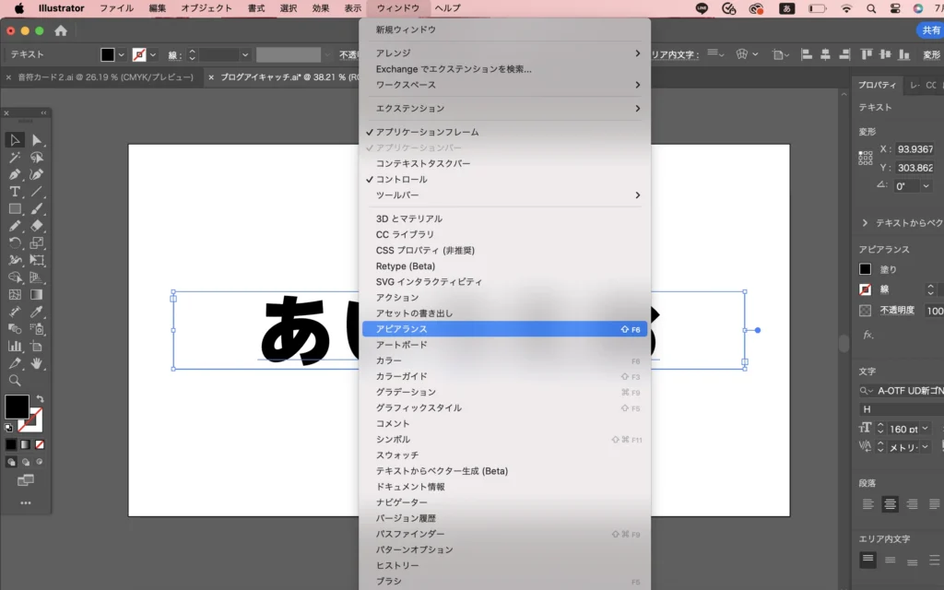Click the Home icon in the top bar
944x590 pixels.
pos(61,30)
